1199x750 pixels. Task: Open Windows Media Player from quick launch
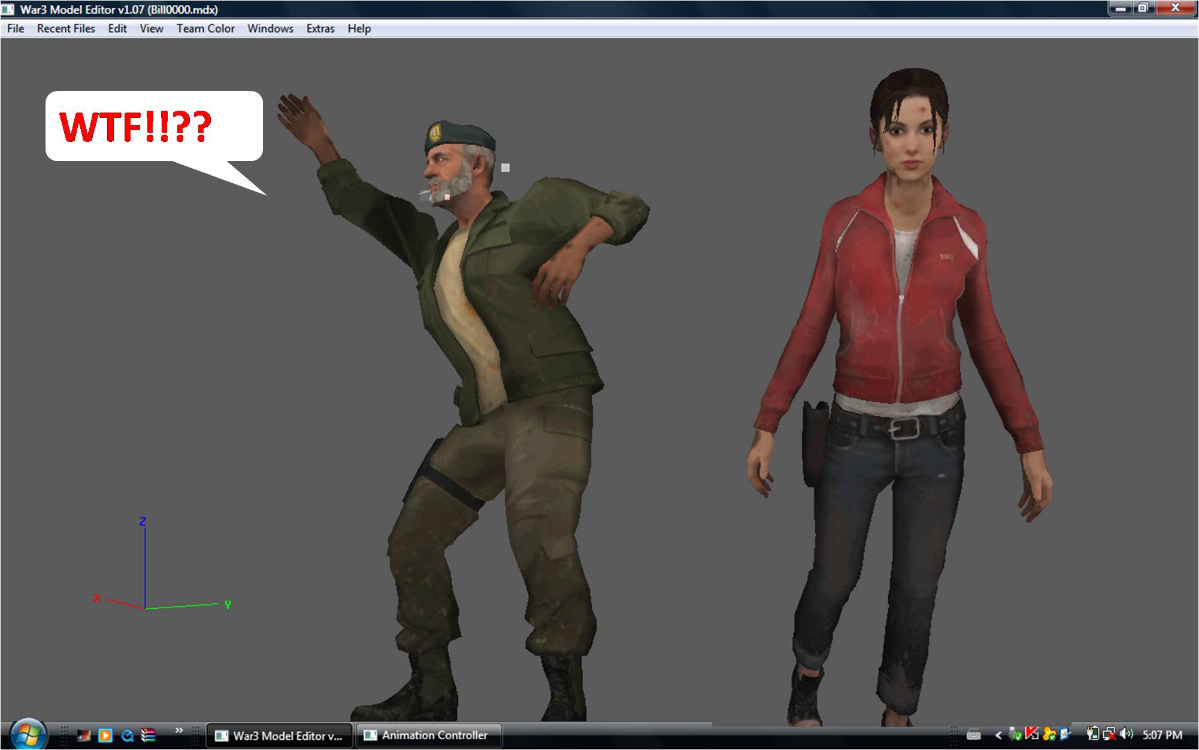coord(105,736)
